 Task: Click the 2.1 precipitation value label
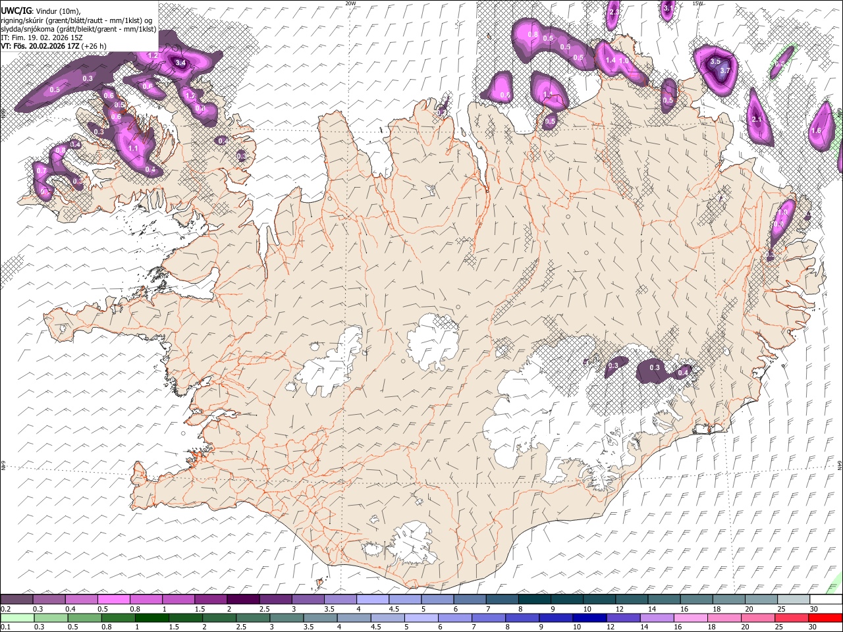757,119
